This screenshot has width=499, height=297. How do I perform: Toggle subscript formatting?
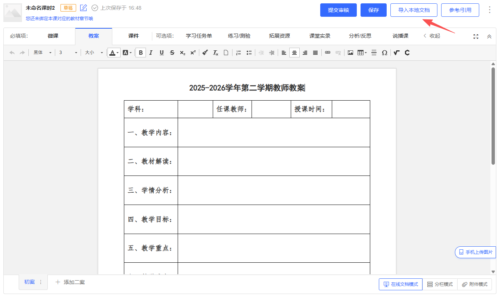[183, 53]
